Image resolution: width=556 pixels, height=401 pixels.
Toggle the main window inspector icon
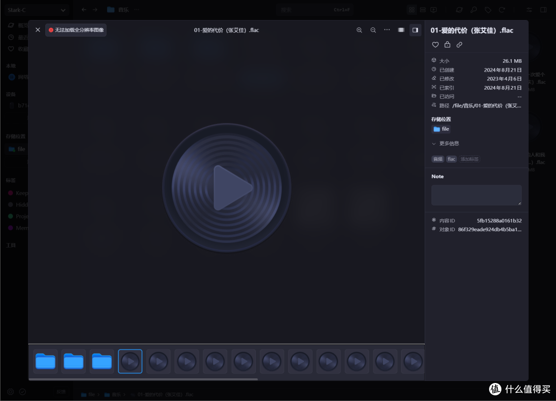[x=543, y=10]
